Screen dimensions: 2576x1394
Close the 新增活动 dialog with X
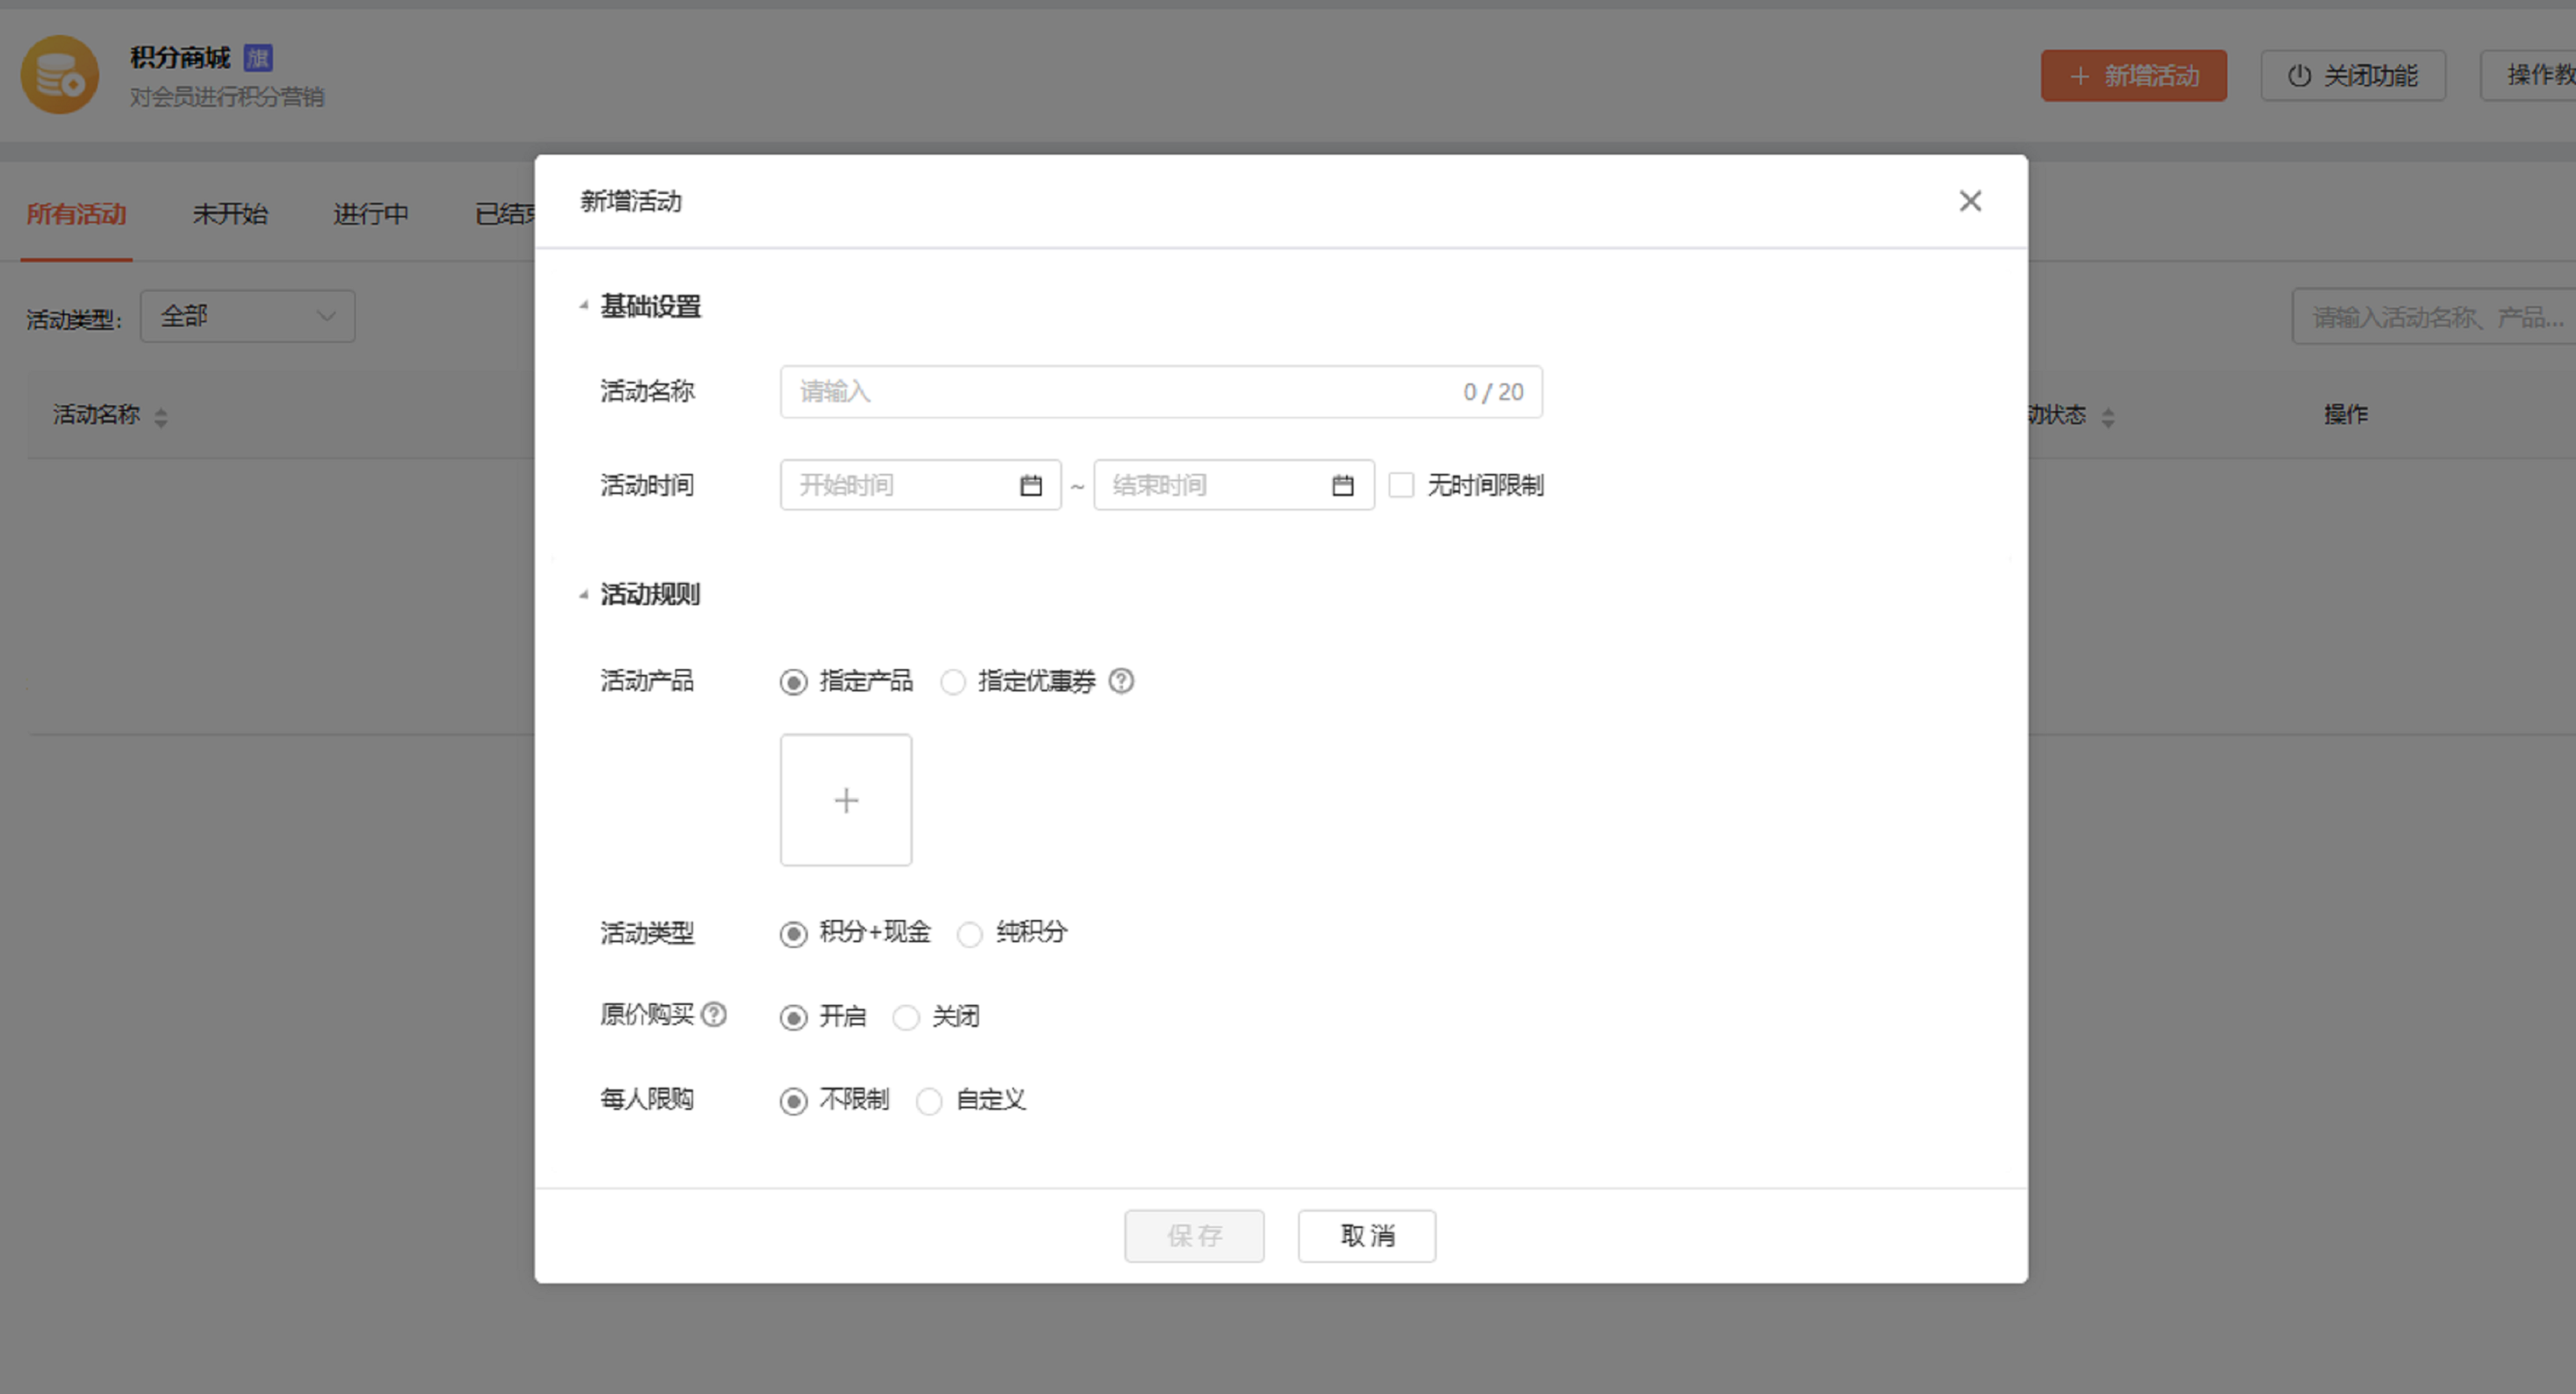[x=1969, y=201]
